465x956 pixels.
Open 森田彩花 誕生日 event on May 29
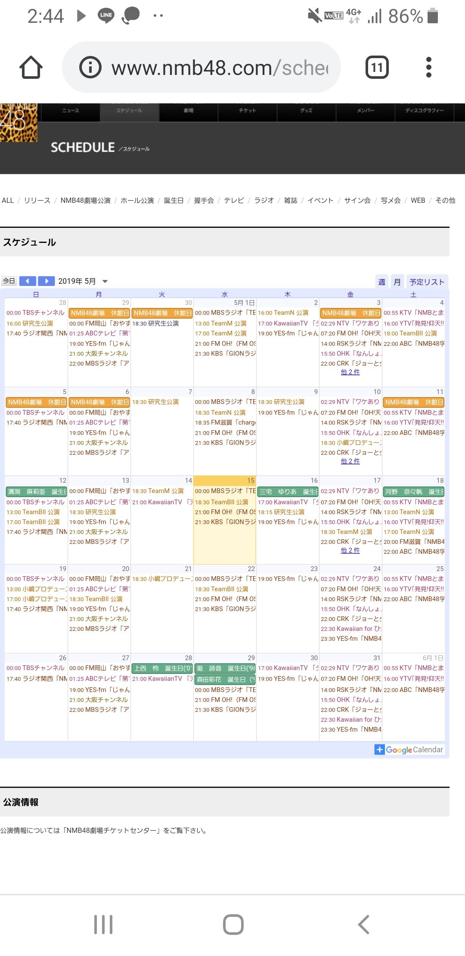(225, 680)
